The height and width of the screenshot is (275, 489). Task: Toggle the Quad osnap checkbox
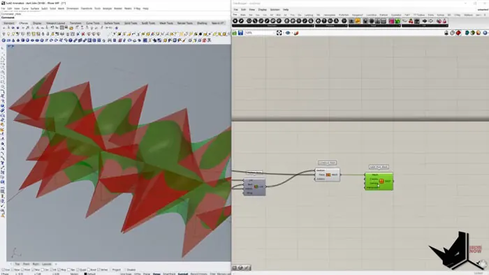point(78,269)
